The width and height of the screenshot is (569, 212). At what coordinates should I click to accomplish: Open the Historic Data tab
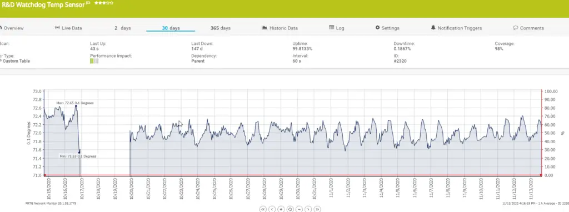[280, 28]
